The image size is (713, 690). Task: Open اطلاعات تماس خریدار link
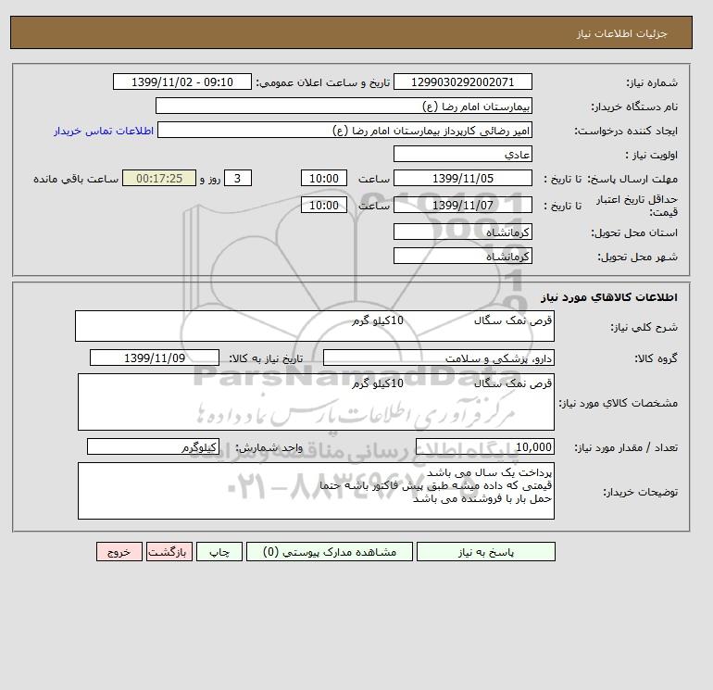tap(104, 131)
